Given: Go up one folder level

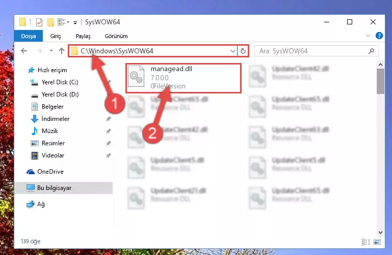Looking at the screenshot, I should (62, 51).
